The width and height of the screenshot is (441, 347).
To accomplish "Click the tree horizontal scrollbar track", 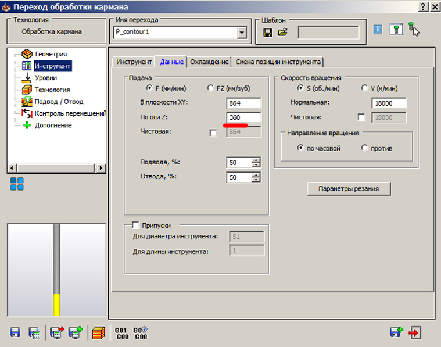I will point(56,169).
